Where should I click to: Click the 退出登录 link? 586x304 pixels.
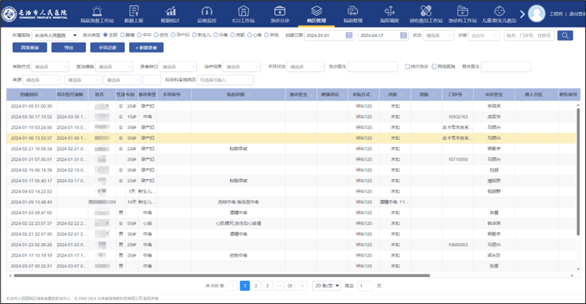[x=577, y=14]
